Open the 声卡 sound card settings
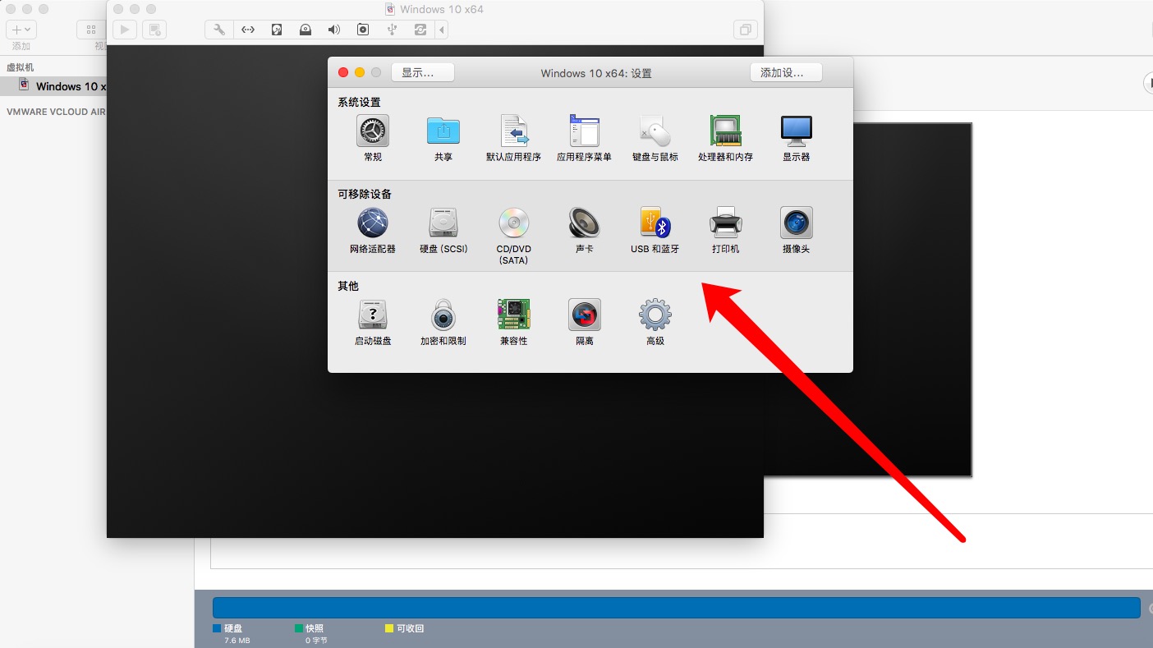1153x648 pixels. coord(585,229)
